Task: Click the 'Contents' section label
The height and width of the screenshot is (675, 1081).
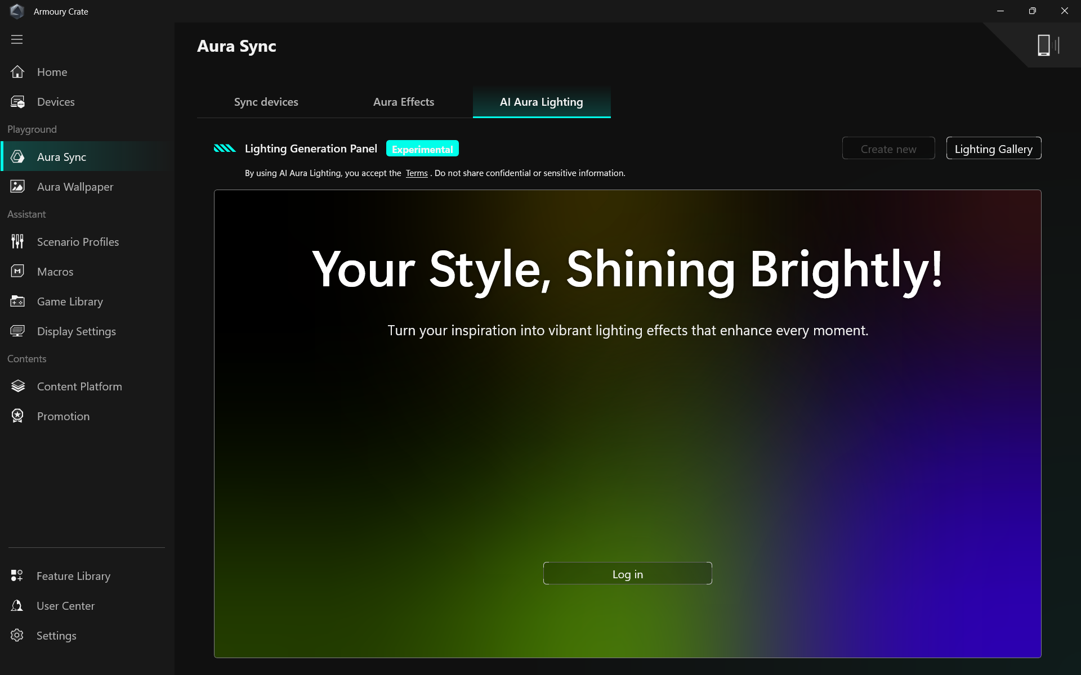Action: [x=27, y=359]
